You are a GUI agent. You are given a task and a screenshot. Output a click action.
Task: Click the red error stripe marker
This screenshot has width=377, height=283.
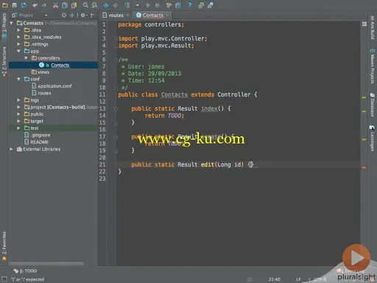tap(364, 167)
